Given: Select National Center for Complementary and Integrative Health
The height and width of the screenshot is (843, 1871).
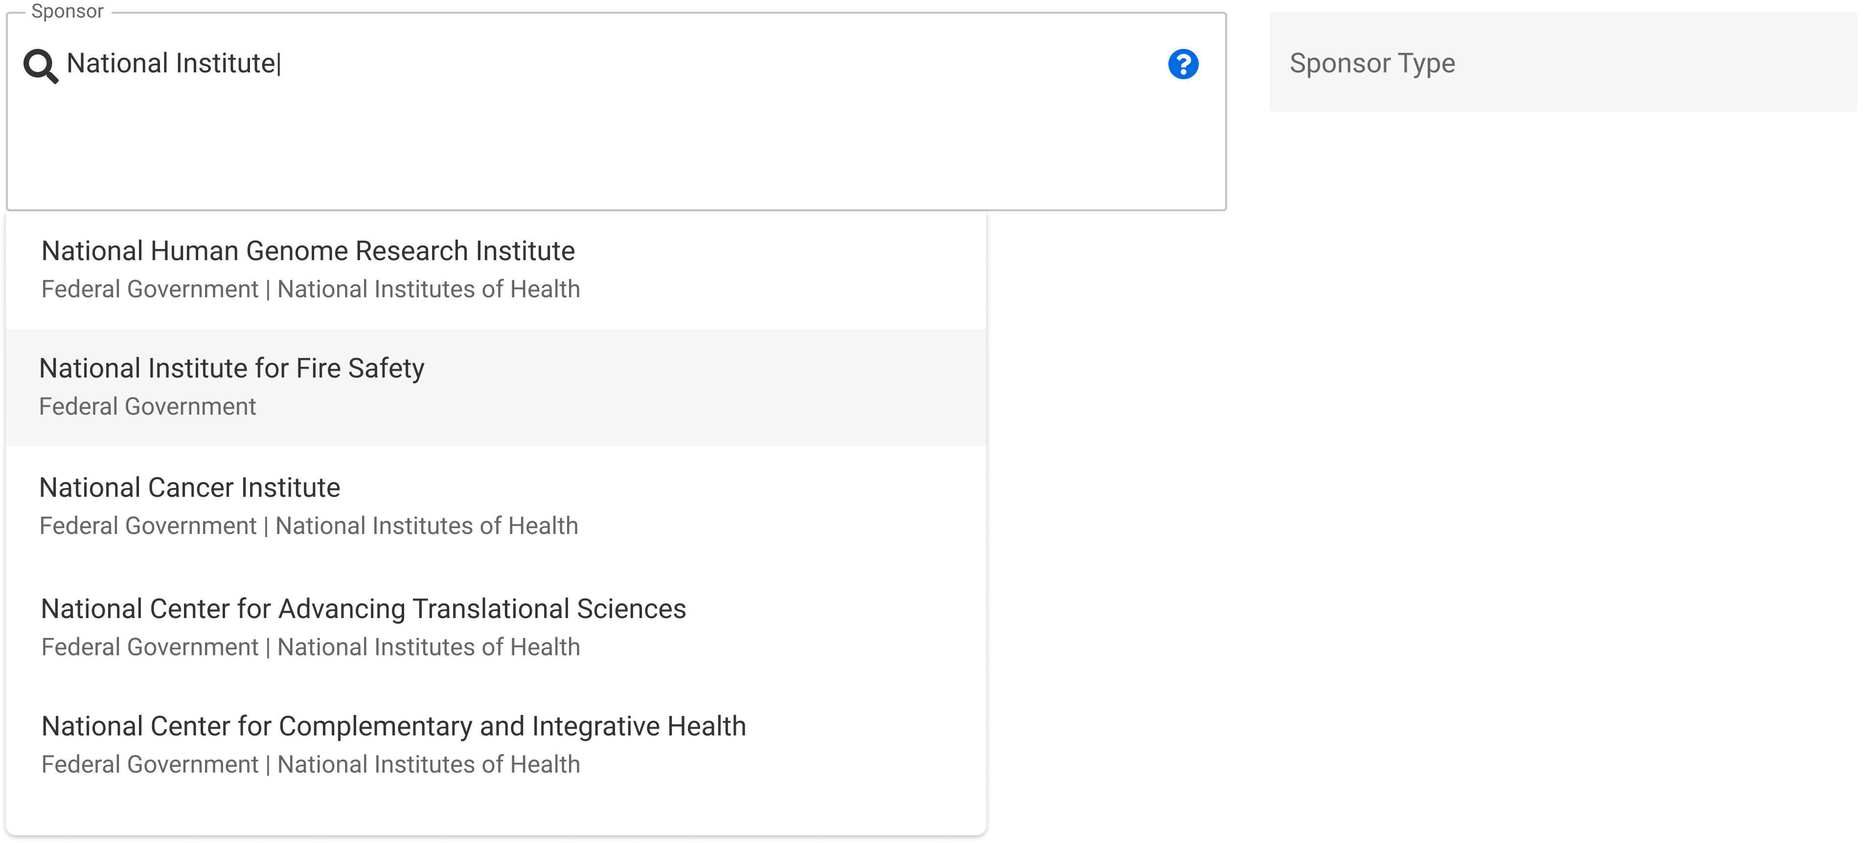Looking at the screenshot, I should point(393,727).
